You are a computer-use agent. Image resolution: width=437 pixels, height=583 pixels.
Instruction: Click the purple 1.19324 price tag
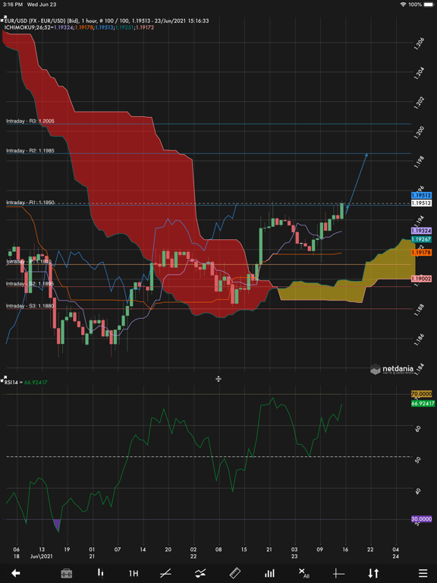click(x=421, y=231)
